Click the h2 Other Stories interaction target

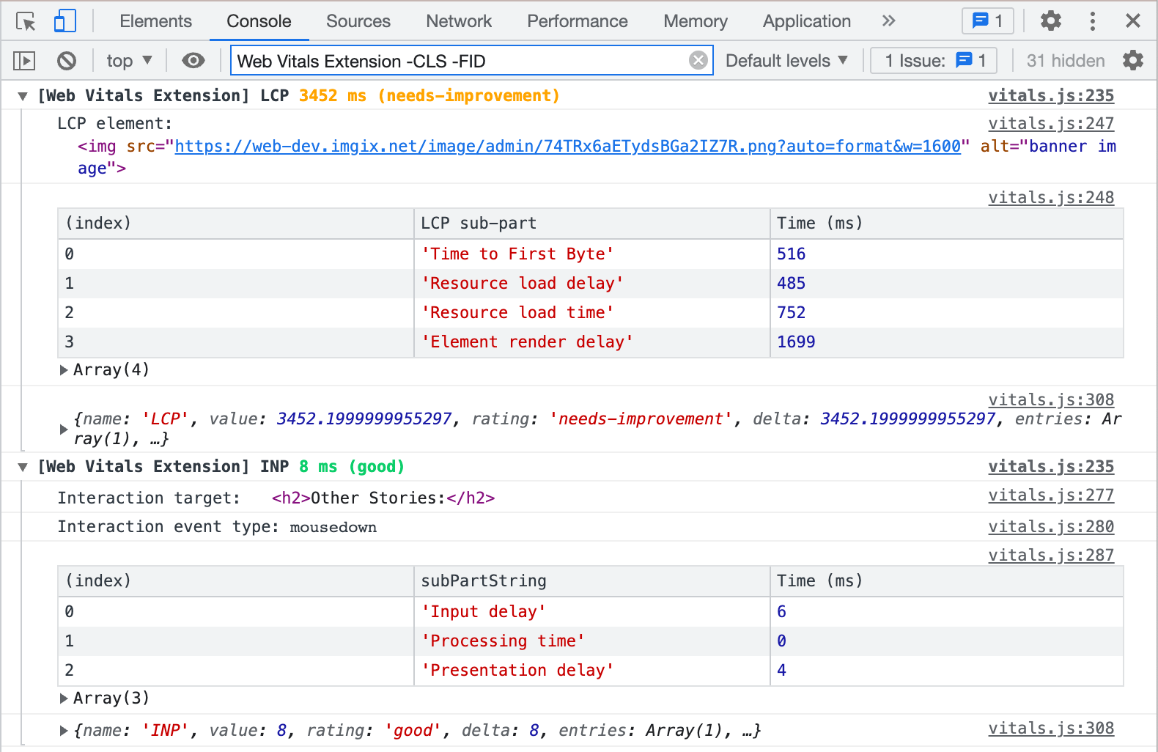point(383,498)
